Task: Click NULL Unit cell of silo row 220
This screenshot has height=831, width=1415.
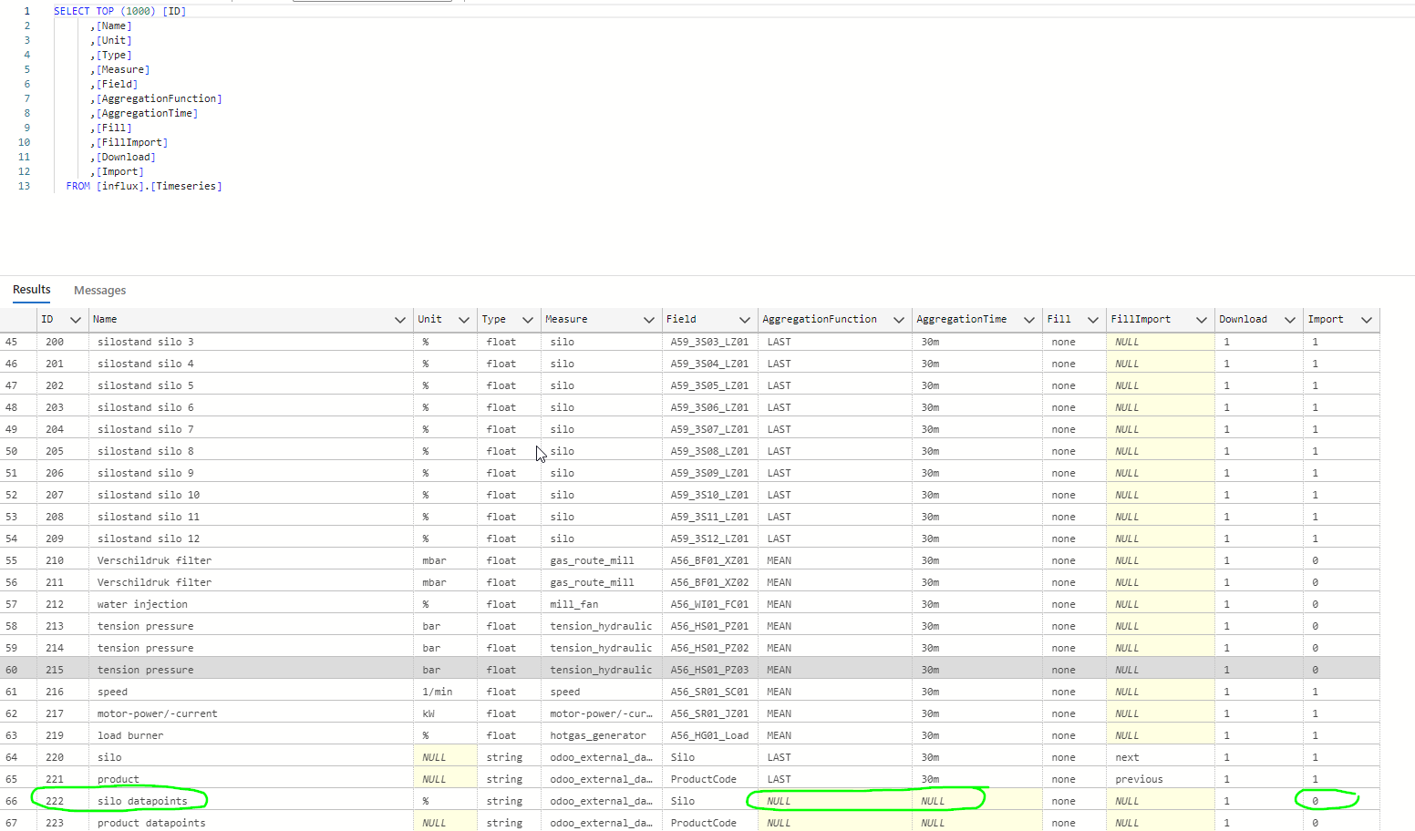Action: pos(445,757)
